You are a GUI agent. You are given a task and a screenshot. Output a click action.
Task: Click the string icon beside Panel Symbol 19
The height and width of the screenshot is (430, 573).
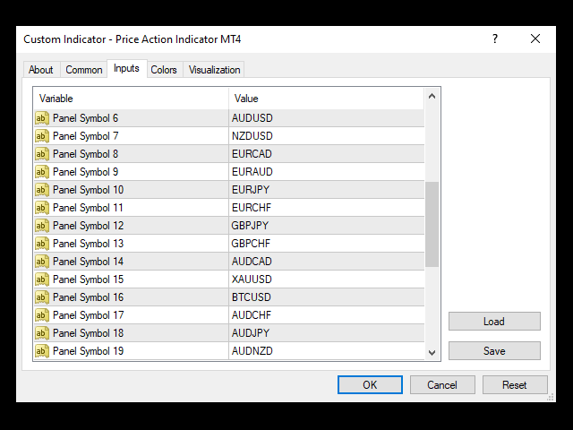(42, 351)
